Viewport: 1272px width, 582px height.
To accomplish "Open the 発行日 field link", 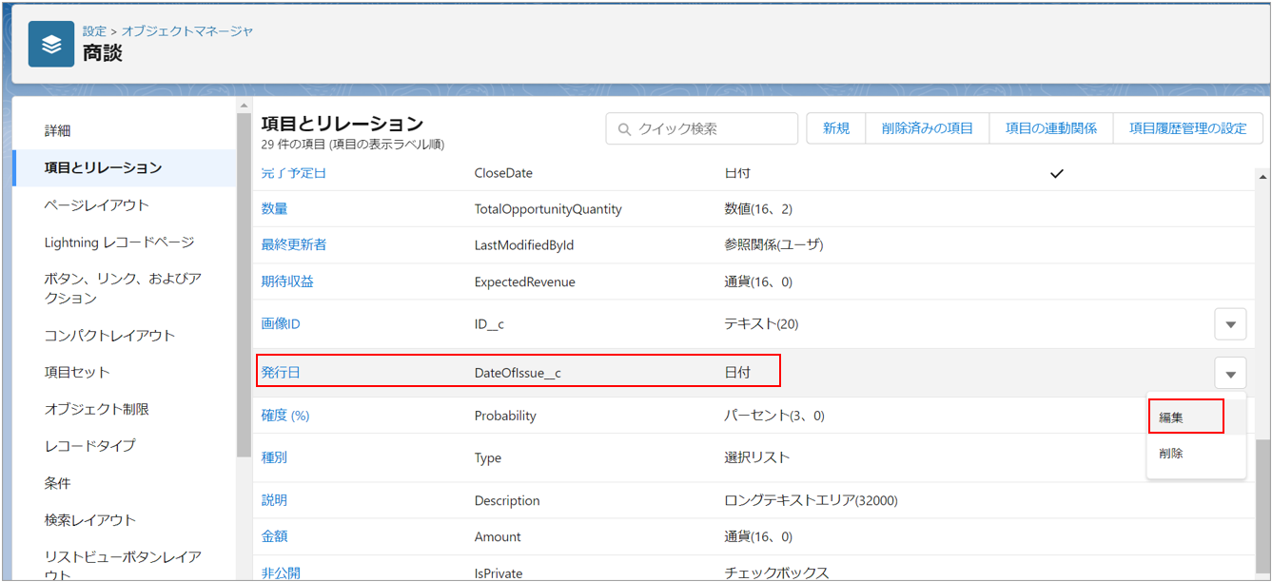I will tap(281, 373).
